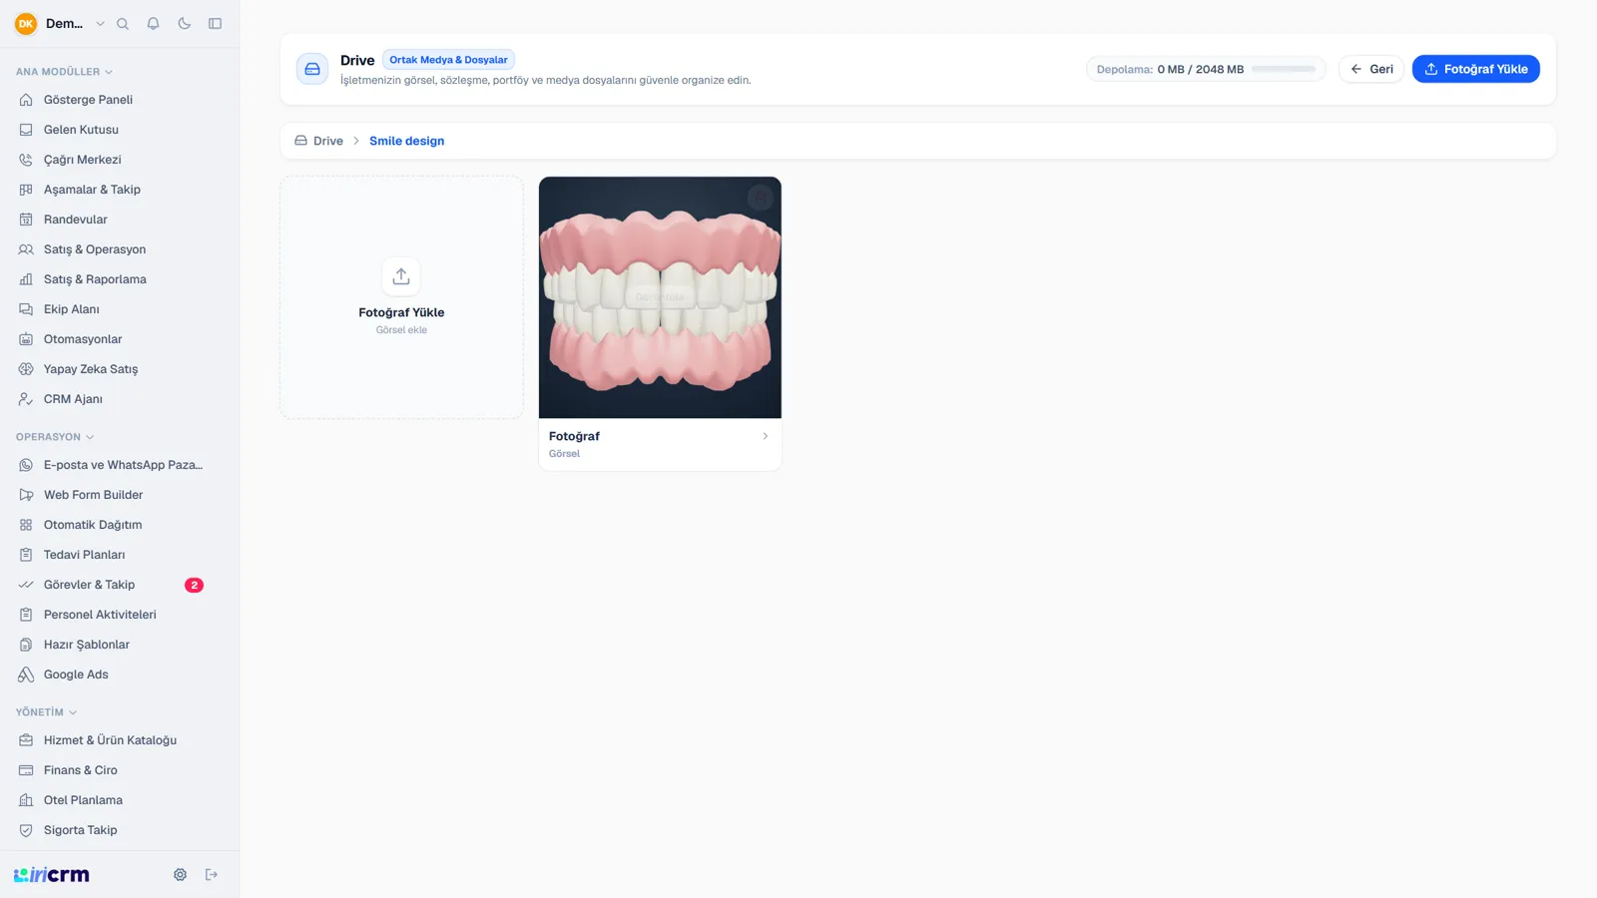
Task: Click the logout icon at sidebar bottom
Action: click(212, 875)
